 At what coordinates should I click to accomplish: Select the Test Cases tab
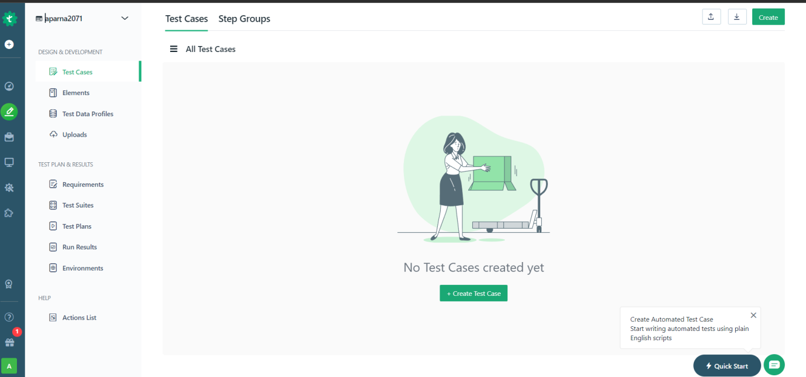click(186, 19)
